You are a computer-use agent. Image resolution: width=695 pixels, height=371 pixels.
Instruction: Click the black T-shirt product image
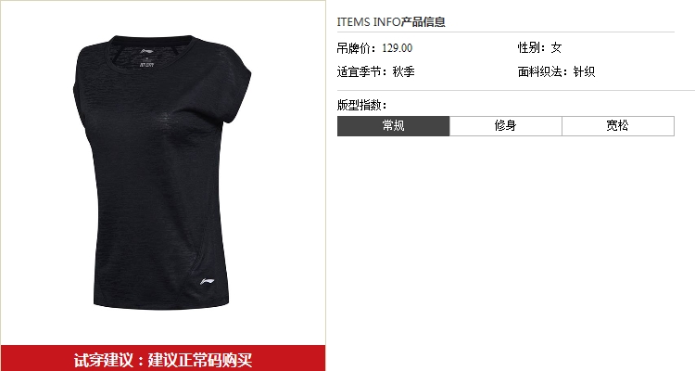click(162, 173)
